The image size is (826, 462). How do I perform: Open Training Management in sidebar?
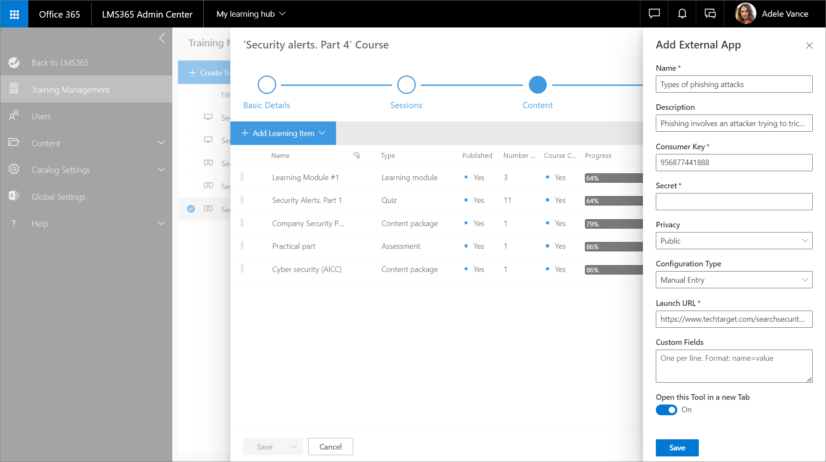tap(70, 90)
